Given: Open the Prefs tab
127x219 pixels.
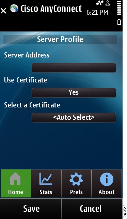Looking at the screenshot, I should 76,184.
